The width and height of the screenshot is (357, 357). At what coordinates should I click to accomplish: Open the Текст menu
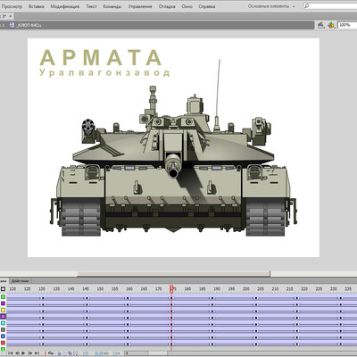91,6
